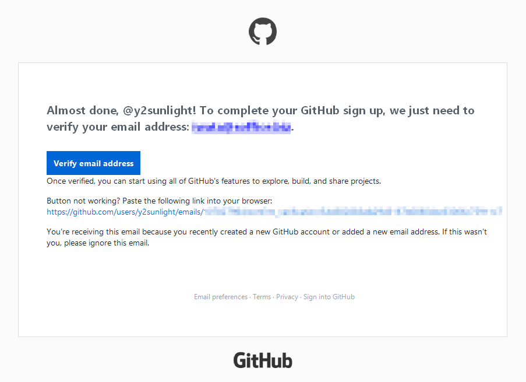Image resolution: width=526 pixels, height=382 pixels.
Task: Follow the Sign into GitHub link
Action: click(x=329, y=297)
